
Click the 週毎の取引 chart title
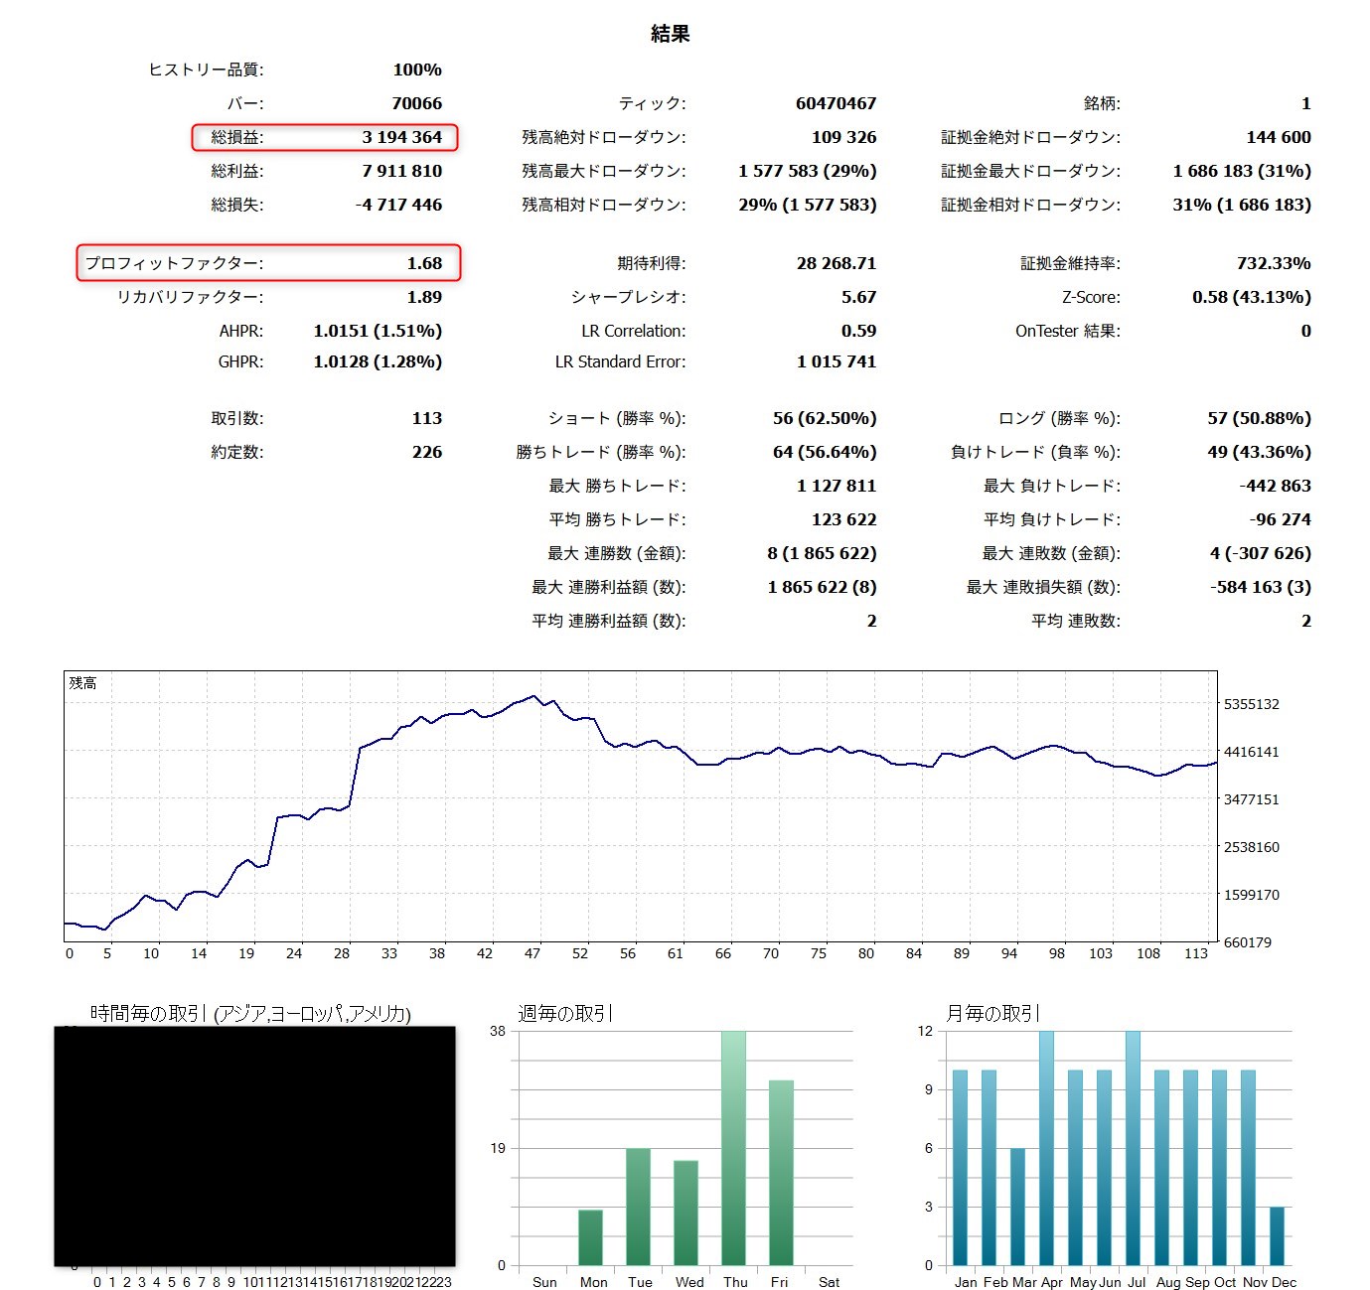click(x=564, y=1013)
